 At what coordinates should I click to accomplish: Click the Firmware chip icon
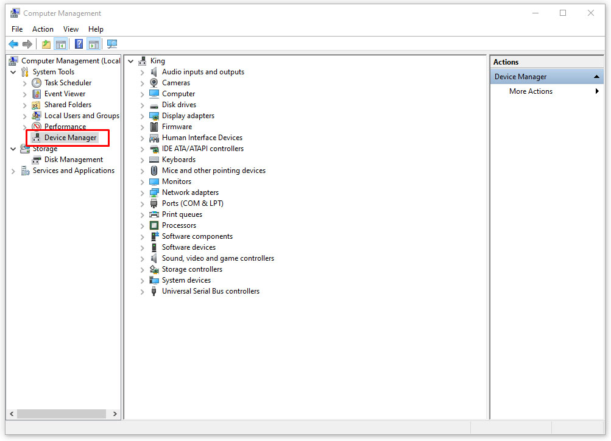click(x=154, y=127)
